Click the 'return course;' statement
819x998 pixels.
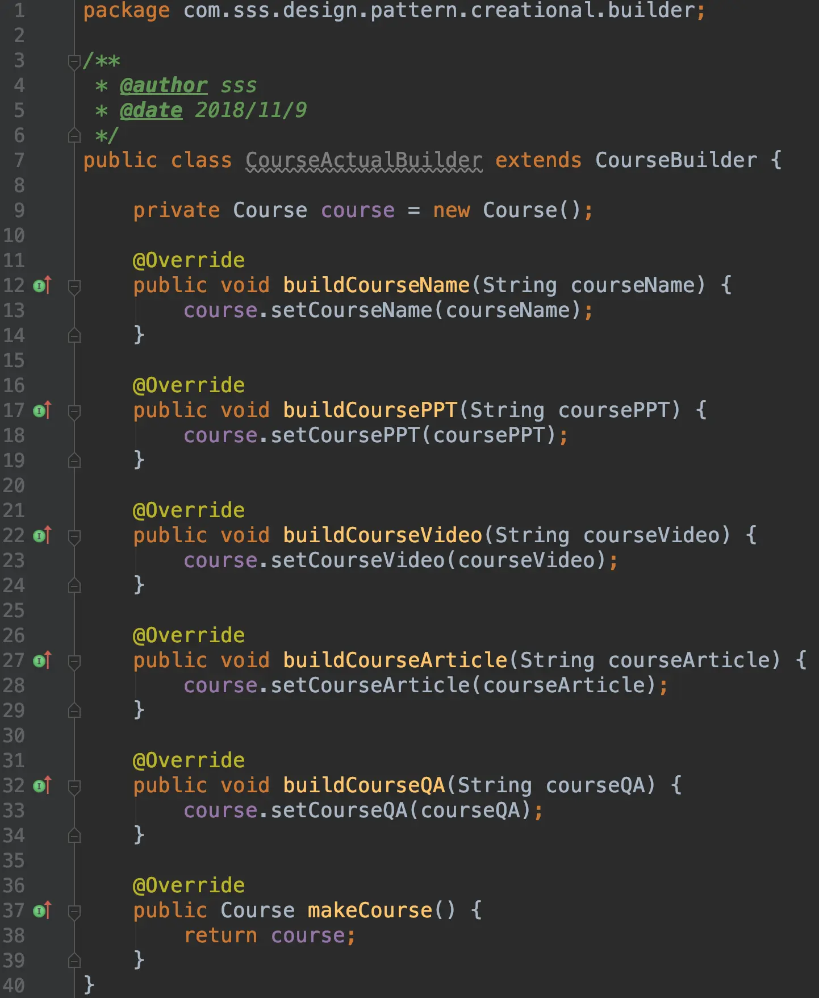tap(270, 935)
